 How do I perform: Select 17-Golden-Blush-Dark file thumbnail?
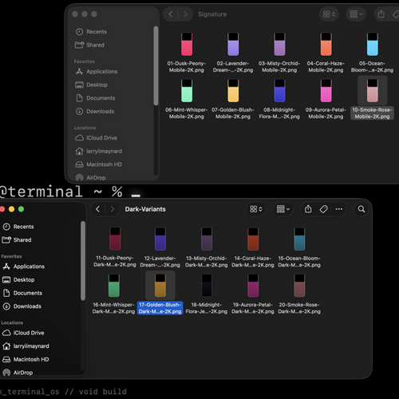160,286
